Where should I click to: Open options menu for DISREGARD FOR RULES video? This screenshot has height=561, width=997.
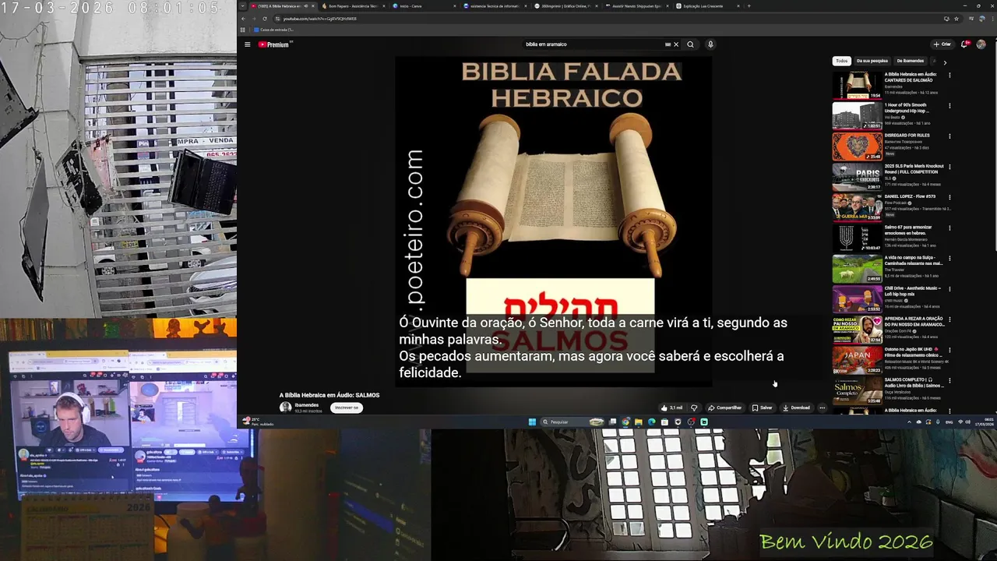point(949,136)
